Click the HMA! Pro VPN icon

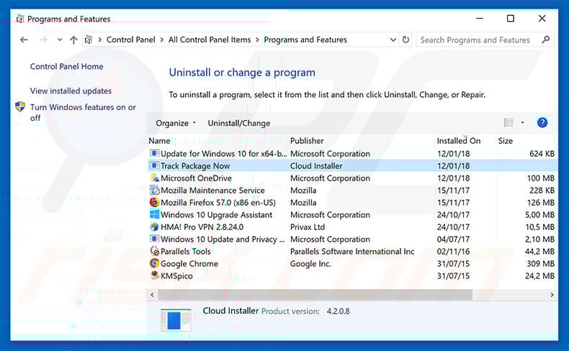pyautogui.click(x=155, y=227)
